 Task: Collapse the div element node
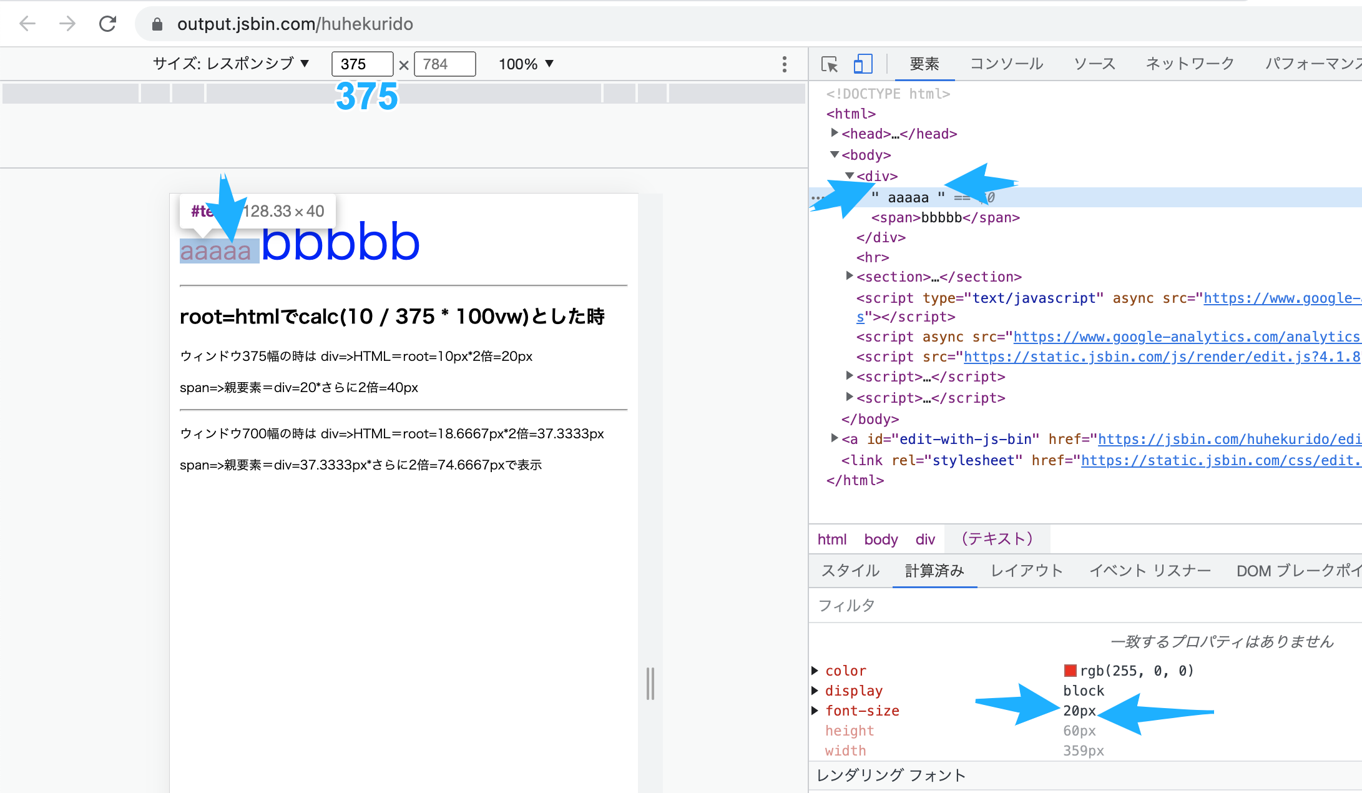849,175
